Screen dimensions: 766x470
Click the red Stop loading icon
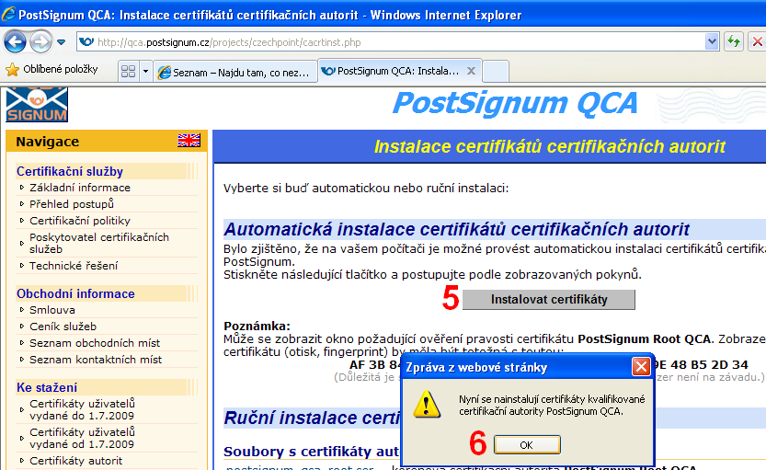click(757, 42)
